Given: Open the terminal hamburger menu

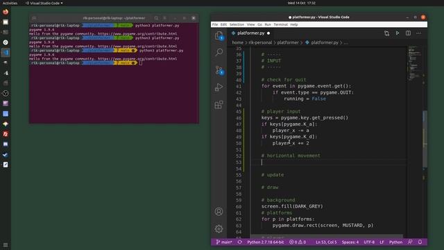Looking at the screenshot, I should click(x=164, y=18).
